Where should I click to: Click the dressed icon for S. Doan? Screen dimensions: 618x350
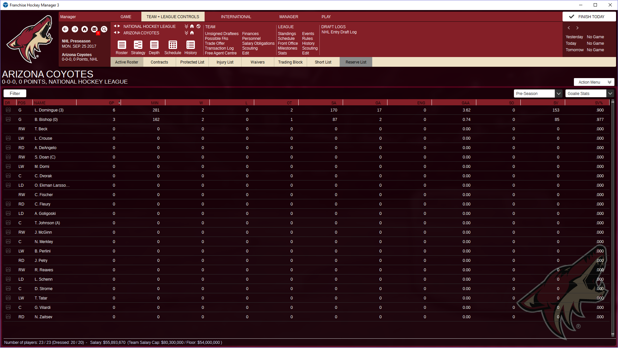coord(8,157)
